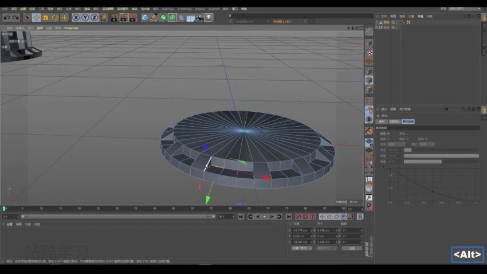Open the Light object icon
Image resolution: width=487 pixels, height=274 pixels.
(x=209, y=18)
